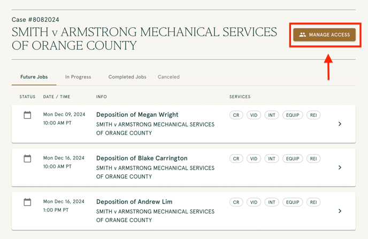Open Deposition of Andrew Lim title
Viewport: 368px width, 239px height.
point(134,202)
